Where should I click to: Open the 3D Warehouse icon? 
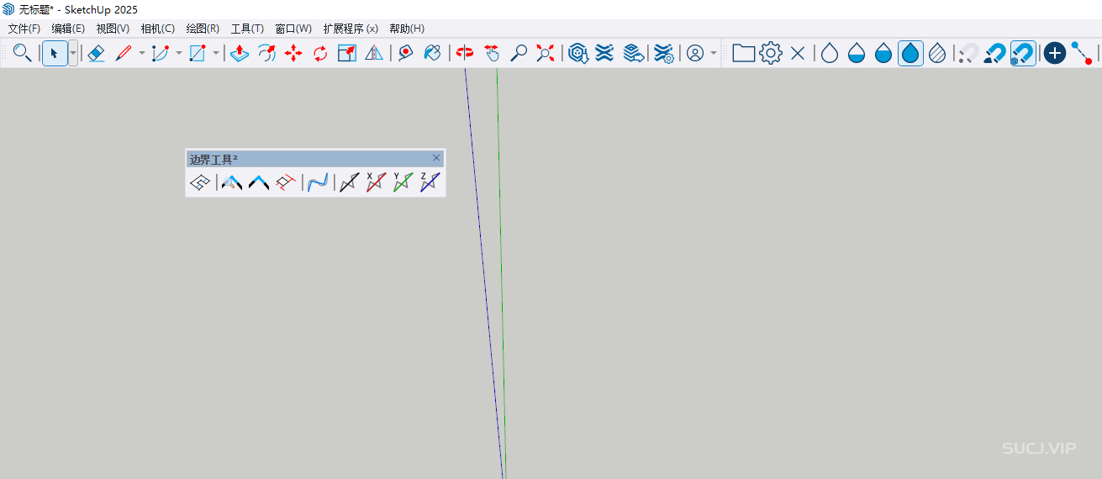pos(577,53)
